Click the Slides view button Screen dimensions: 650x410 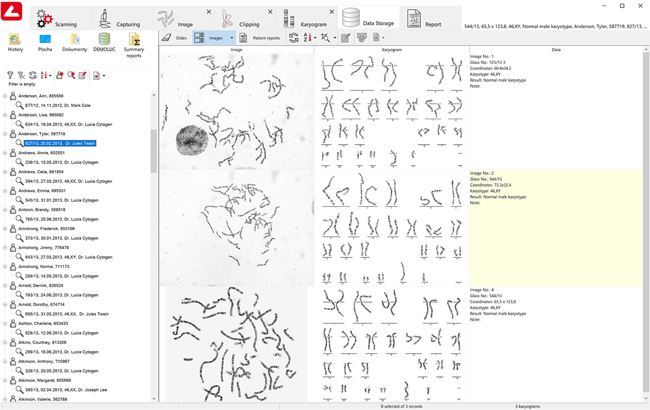[x=174, y=38]
